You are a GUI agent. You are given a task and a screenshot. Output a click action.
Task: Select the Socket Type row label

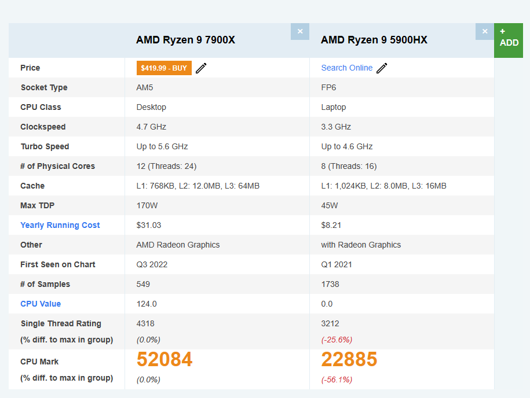tap(44, 87)
